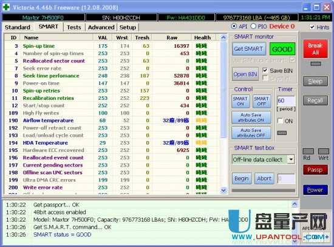Click the health bar icon for Spin-up time

[x=201, y=46]
